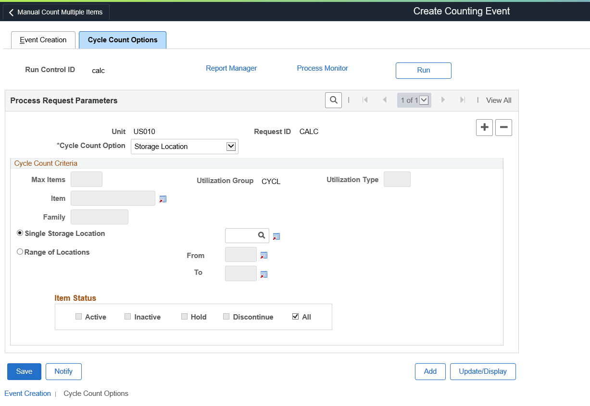
Task: Open the search icon in Process Request Parameters bar
Action: pyautogui.click(x=333, y=100)
